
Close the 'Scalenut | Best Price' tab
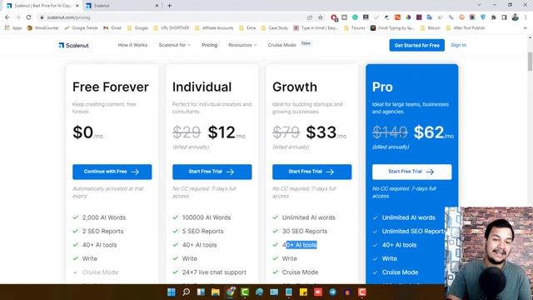coord(77,6)
